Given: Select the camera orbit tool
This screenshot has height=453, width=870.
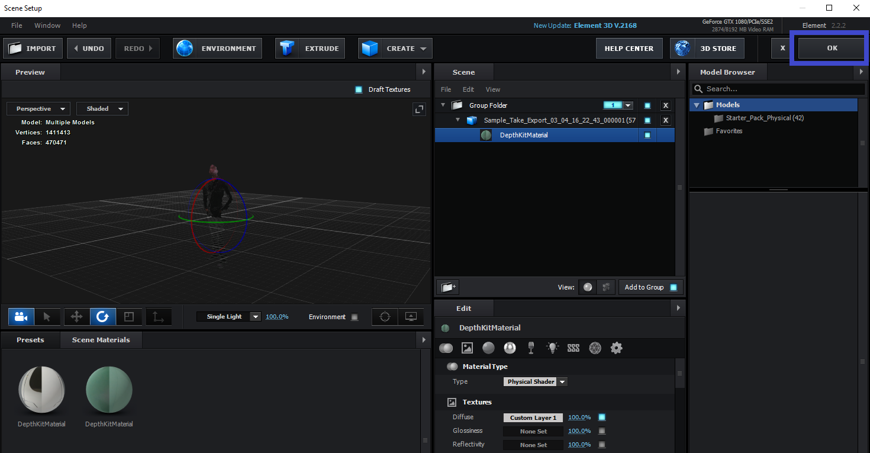Looking at the screenshot, I should pos(21,317).
